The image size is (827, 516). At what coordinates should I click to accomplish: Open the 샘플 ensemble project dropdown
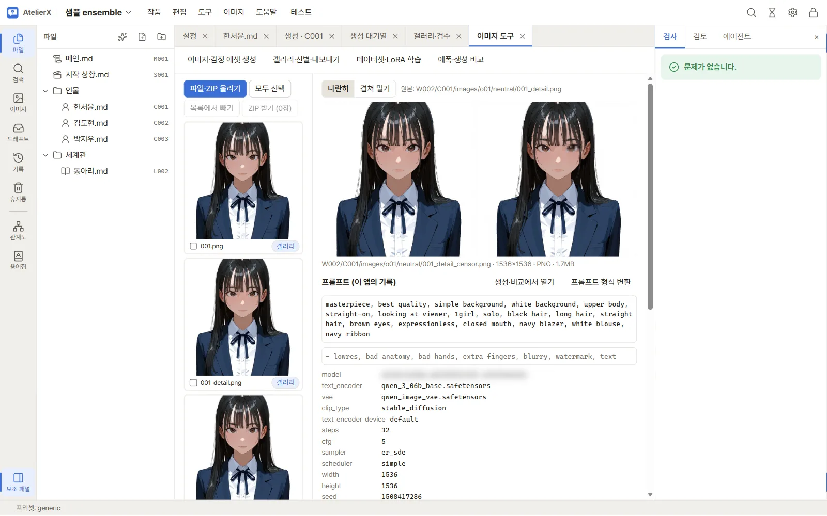pos(98,12)
